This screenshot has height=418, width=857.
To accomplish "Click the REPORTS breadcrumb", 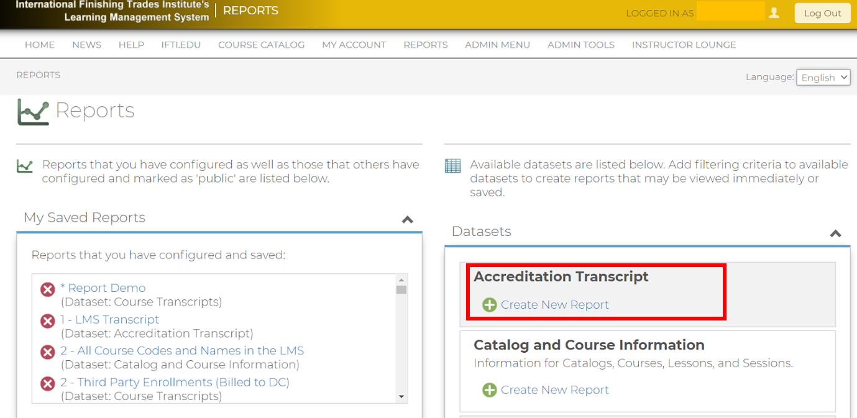I will coord(38,75).
